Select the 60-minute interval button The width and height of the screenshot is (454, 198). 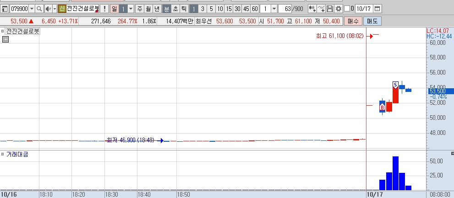255,9
